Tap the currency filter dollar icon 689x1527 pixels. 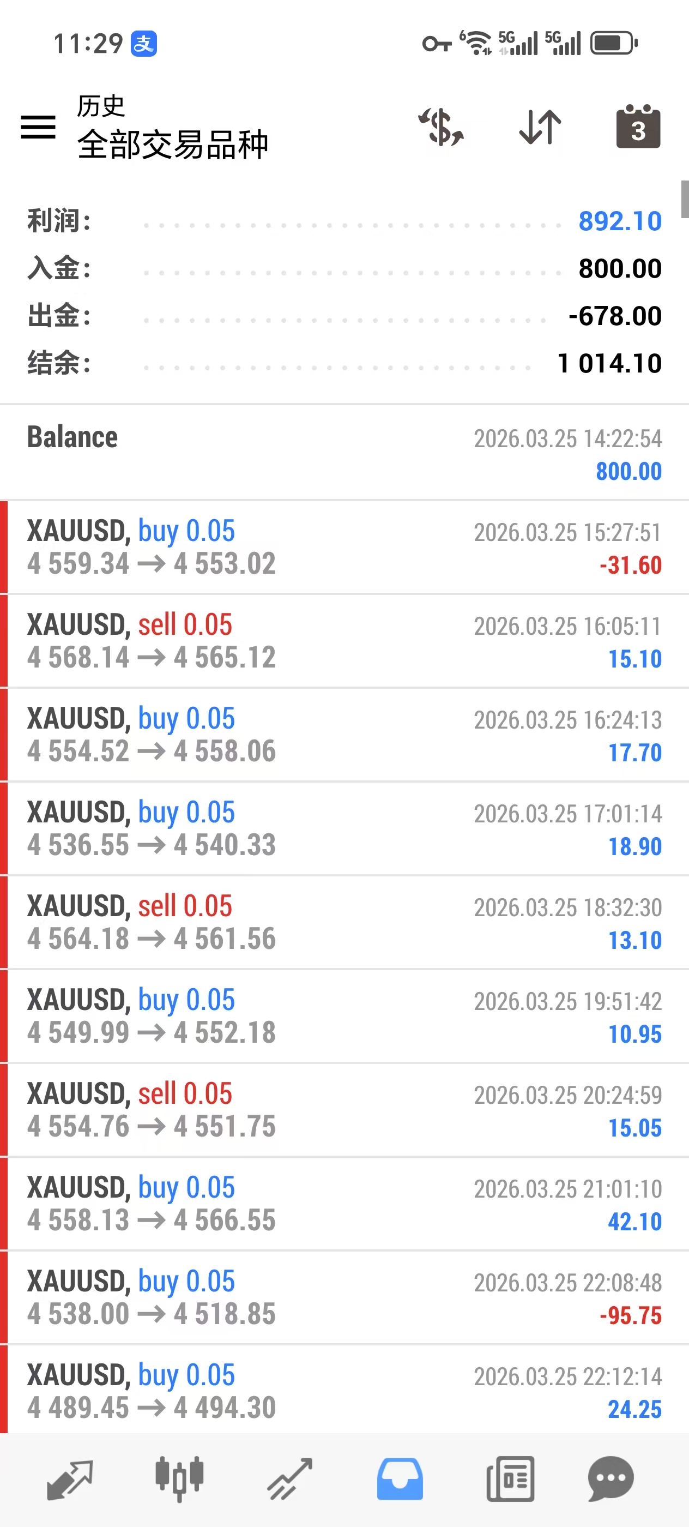441,127
